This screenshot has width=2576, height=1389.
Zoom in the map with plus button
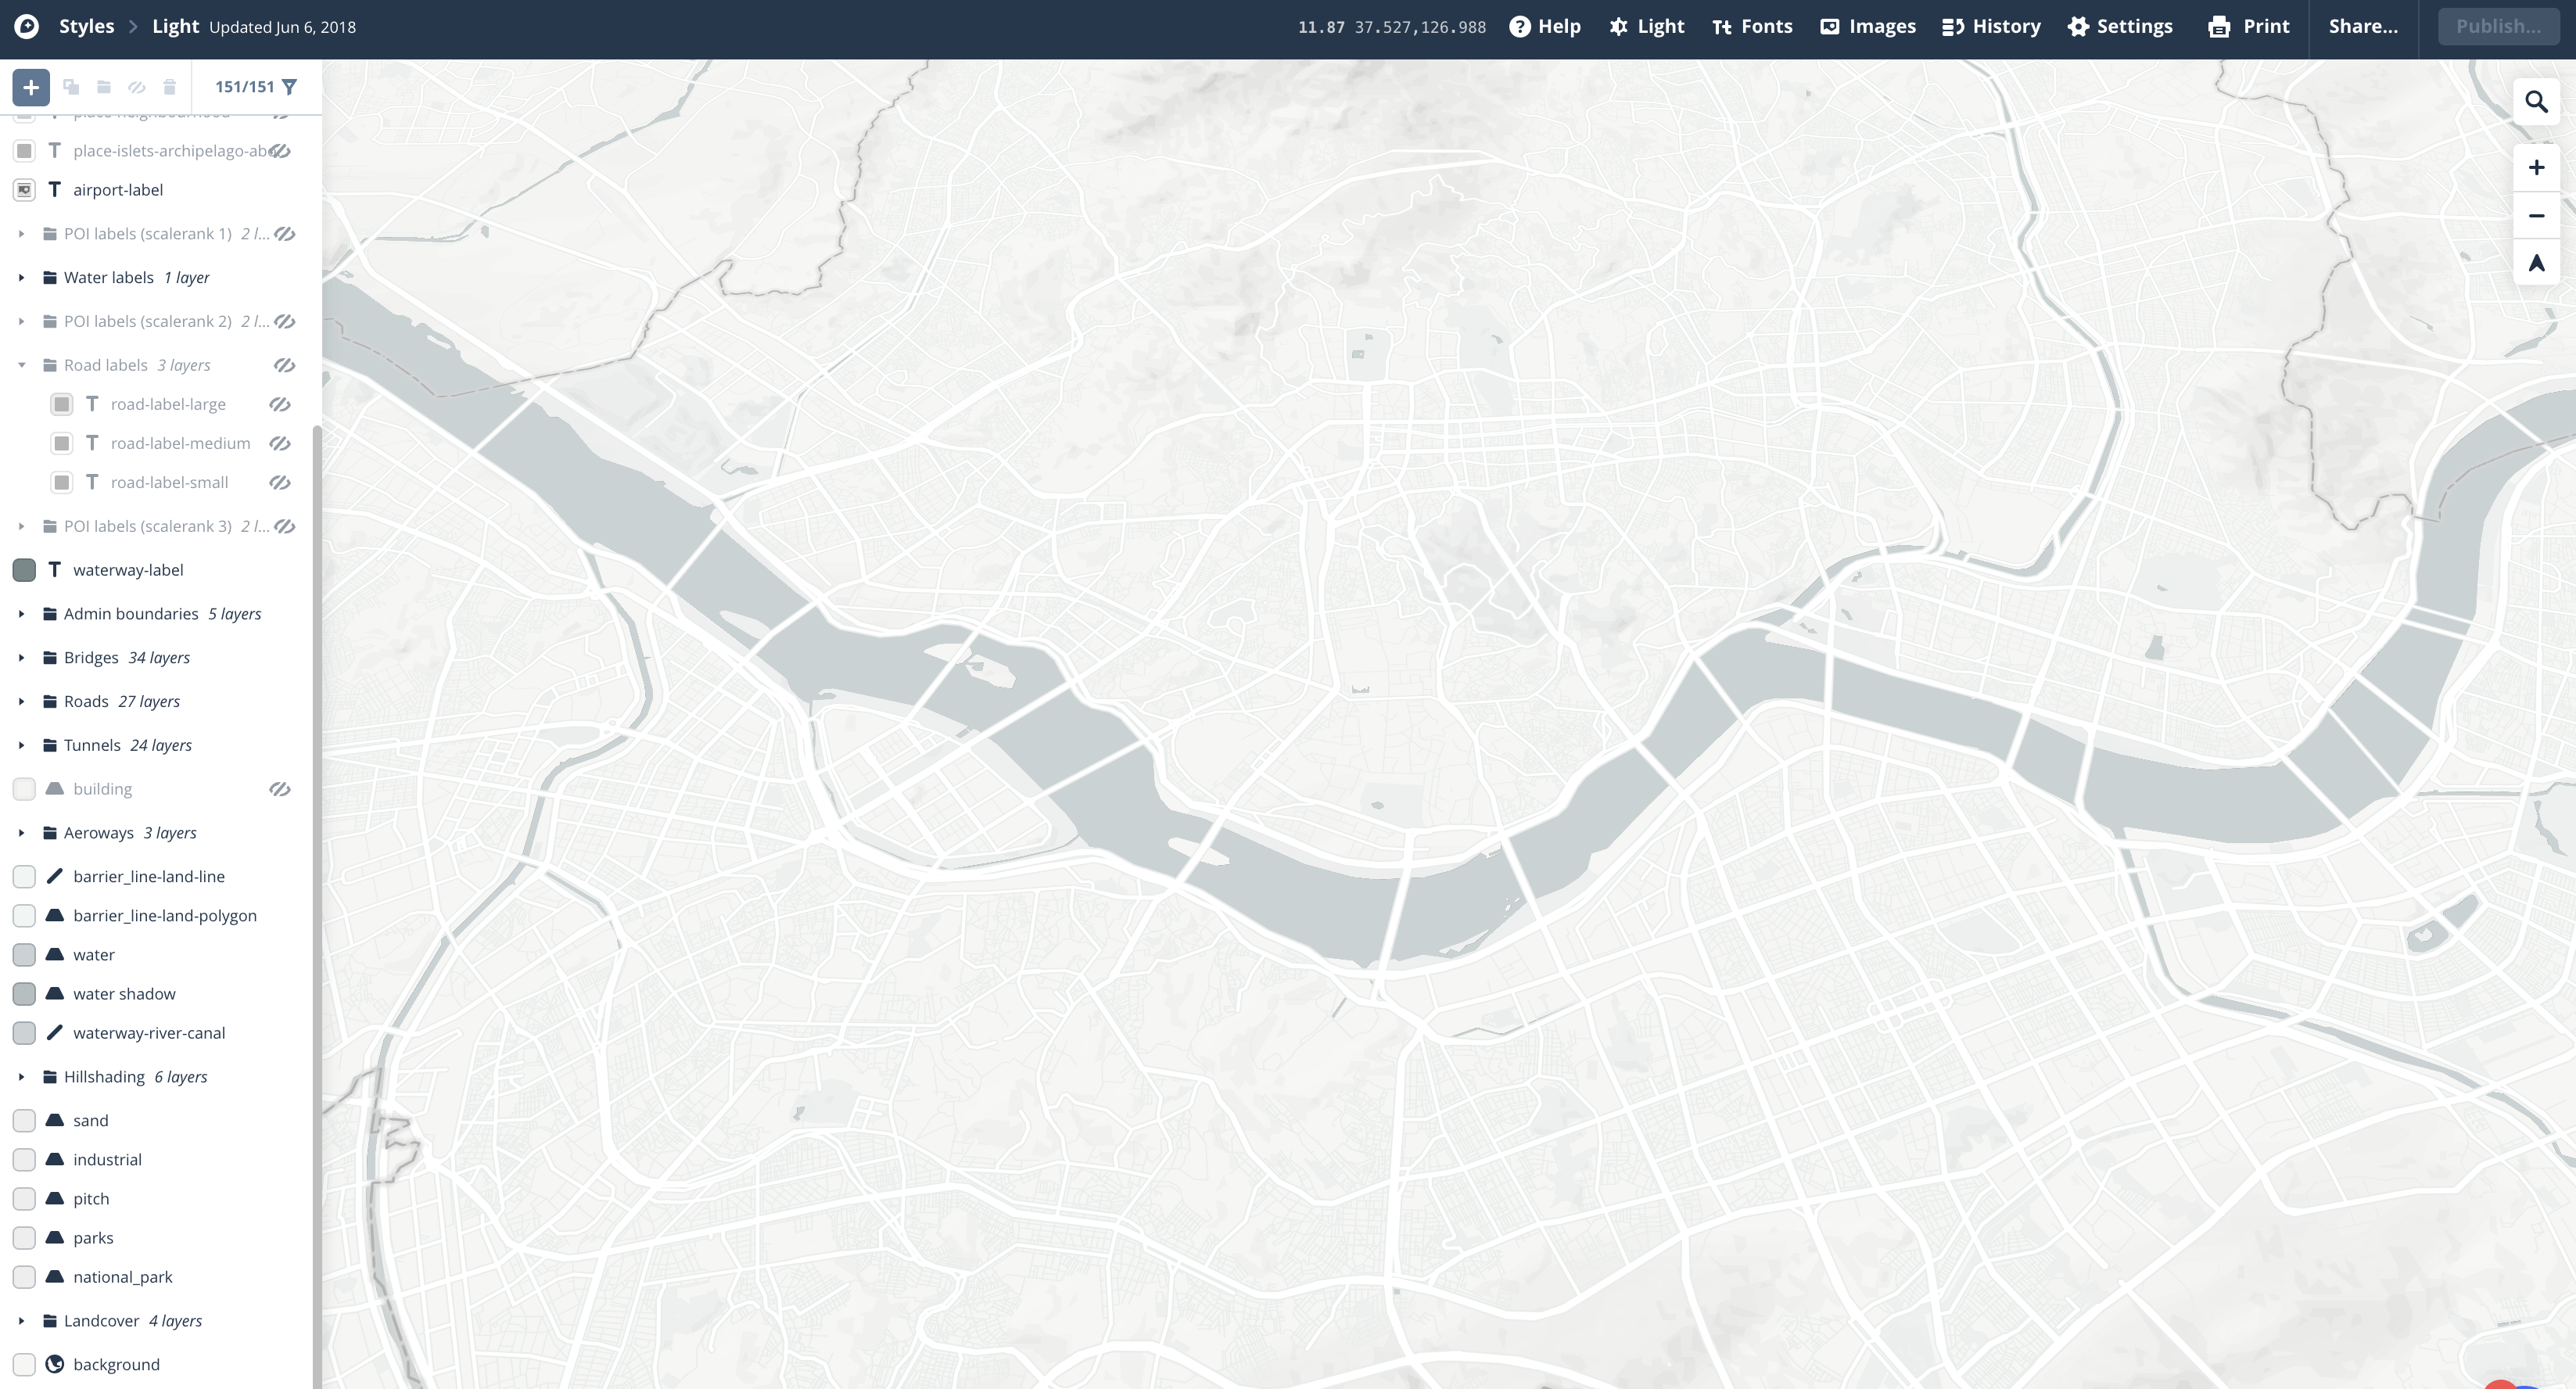(2536, 168)
